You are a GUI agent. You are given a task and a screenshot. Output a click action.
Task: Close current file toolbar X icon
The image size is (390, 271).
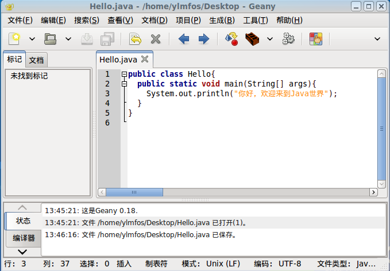156,39
